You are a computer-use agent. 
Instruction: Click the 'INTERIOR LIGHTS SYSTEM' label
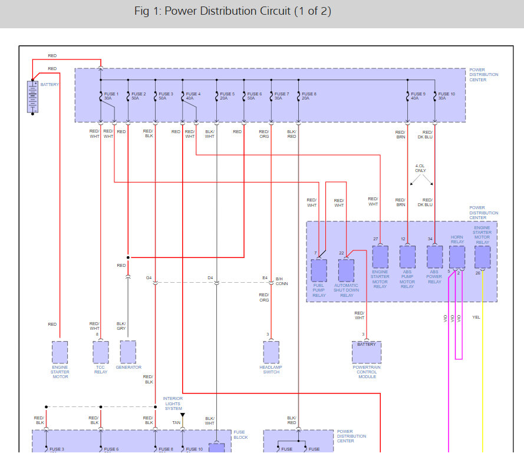tap(173, 403)
